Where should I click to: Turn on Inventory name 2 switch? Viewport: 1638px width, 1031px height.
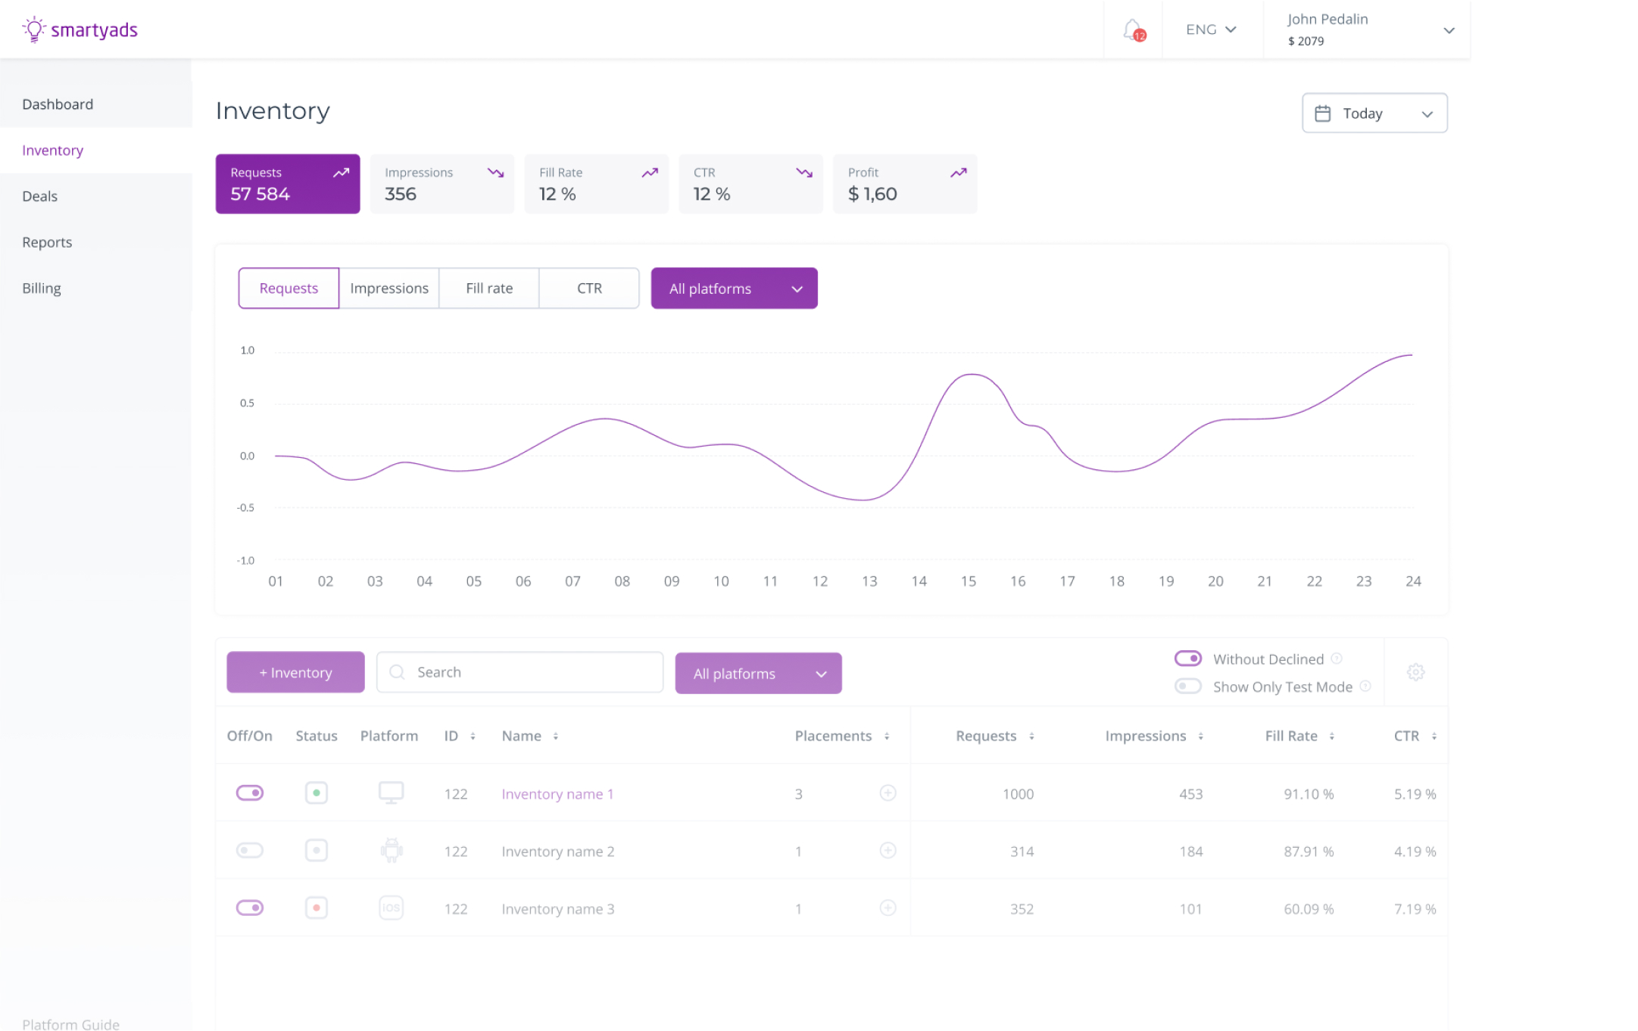point(249,850)
